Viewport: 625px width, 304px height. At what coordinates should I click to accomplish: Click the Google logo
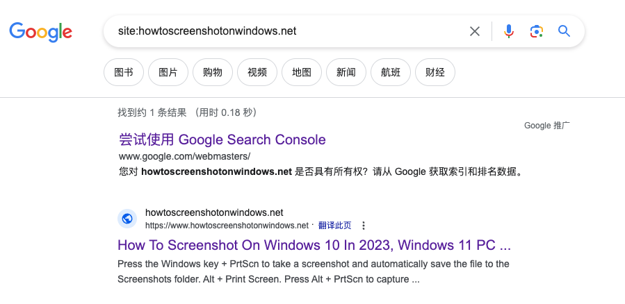40,31
